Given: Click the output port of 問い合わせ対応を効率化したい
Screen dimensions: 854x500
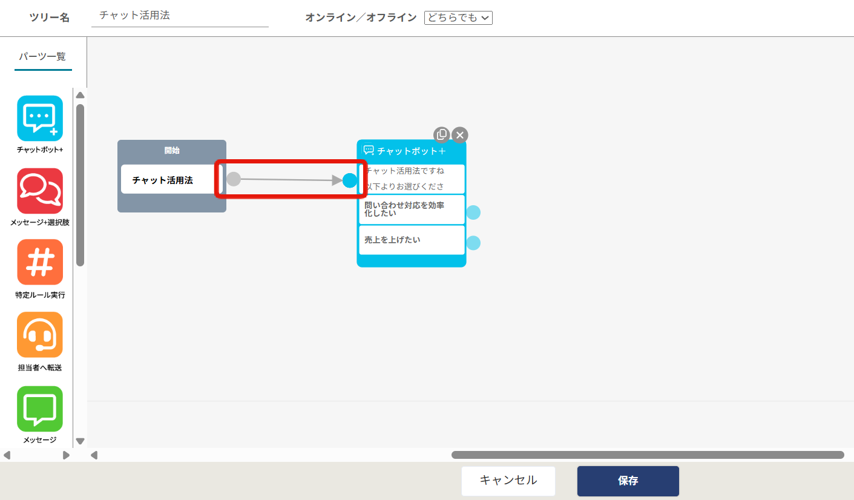Looking at the screenshot, I should [x=473, y=212].
